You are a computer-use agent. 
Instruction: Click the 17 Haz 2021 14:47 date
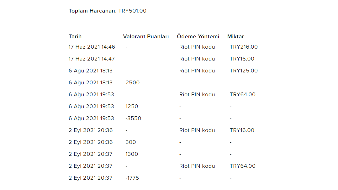click(92, 59)
